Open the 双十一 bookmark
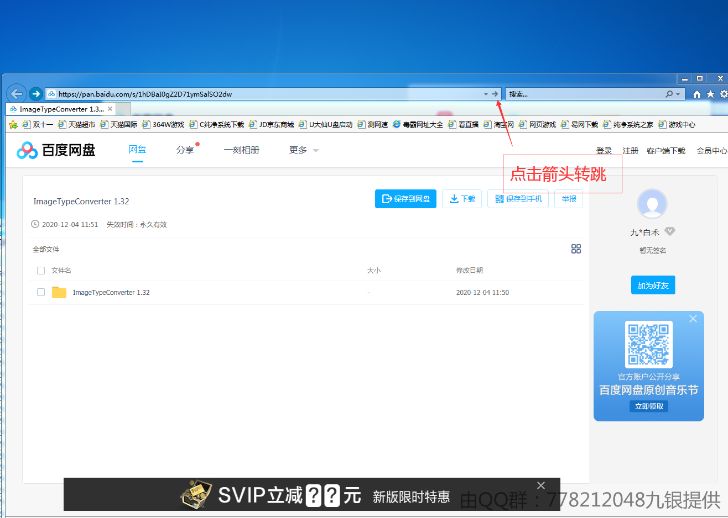 pyautogui.click(x=38, y=124)
